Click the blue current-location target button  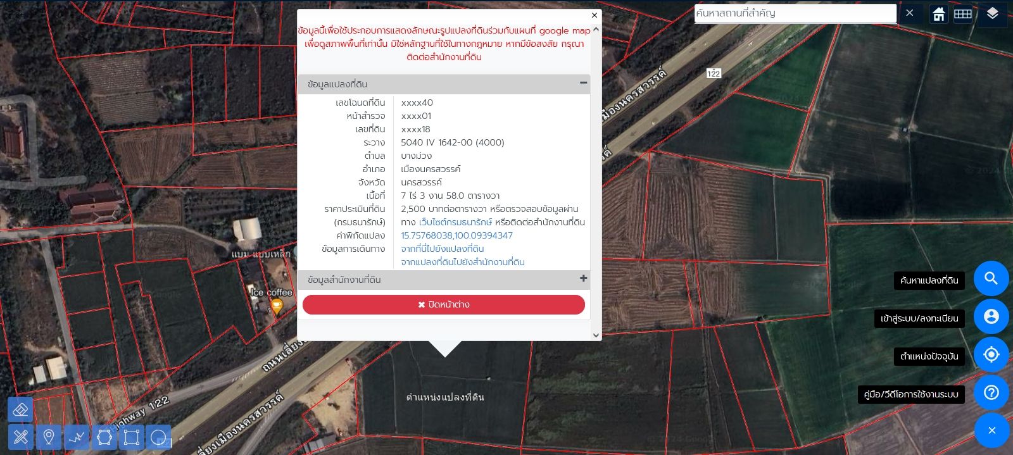tap(991, 354)
